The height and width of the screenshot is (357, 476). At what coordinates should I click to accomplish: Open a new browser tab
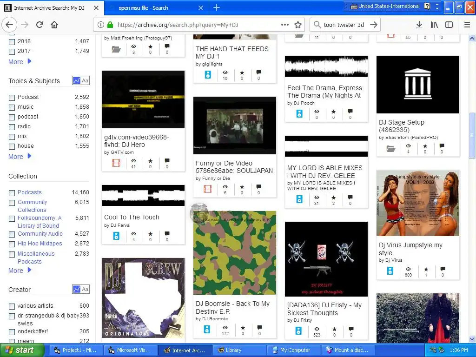(217, 7)
